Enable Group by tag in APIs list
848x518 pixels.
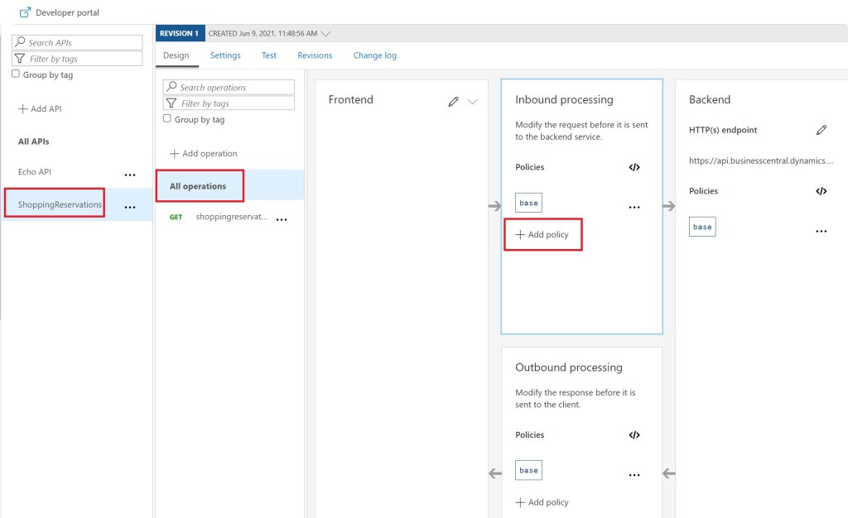click(16, 74)
